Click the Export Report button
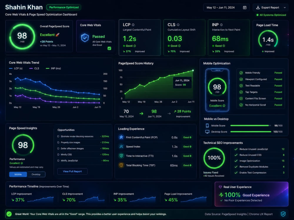294x220 pixels. (270, 8)
